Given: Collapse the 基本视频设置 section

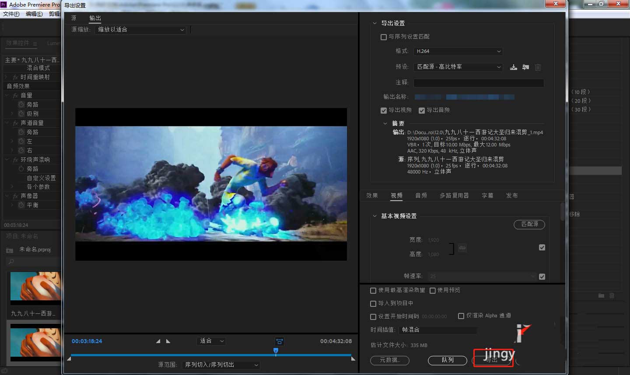Looking at the screenshot, I should tap(374, 216).
